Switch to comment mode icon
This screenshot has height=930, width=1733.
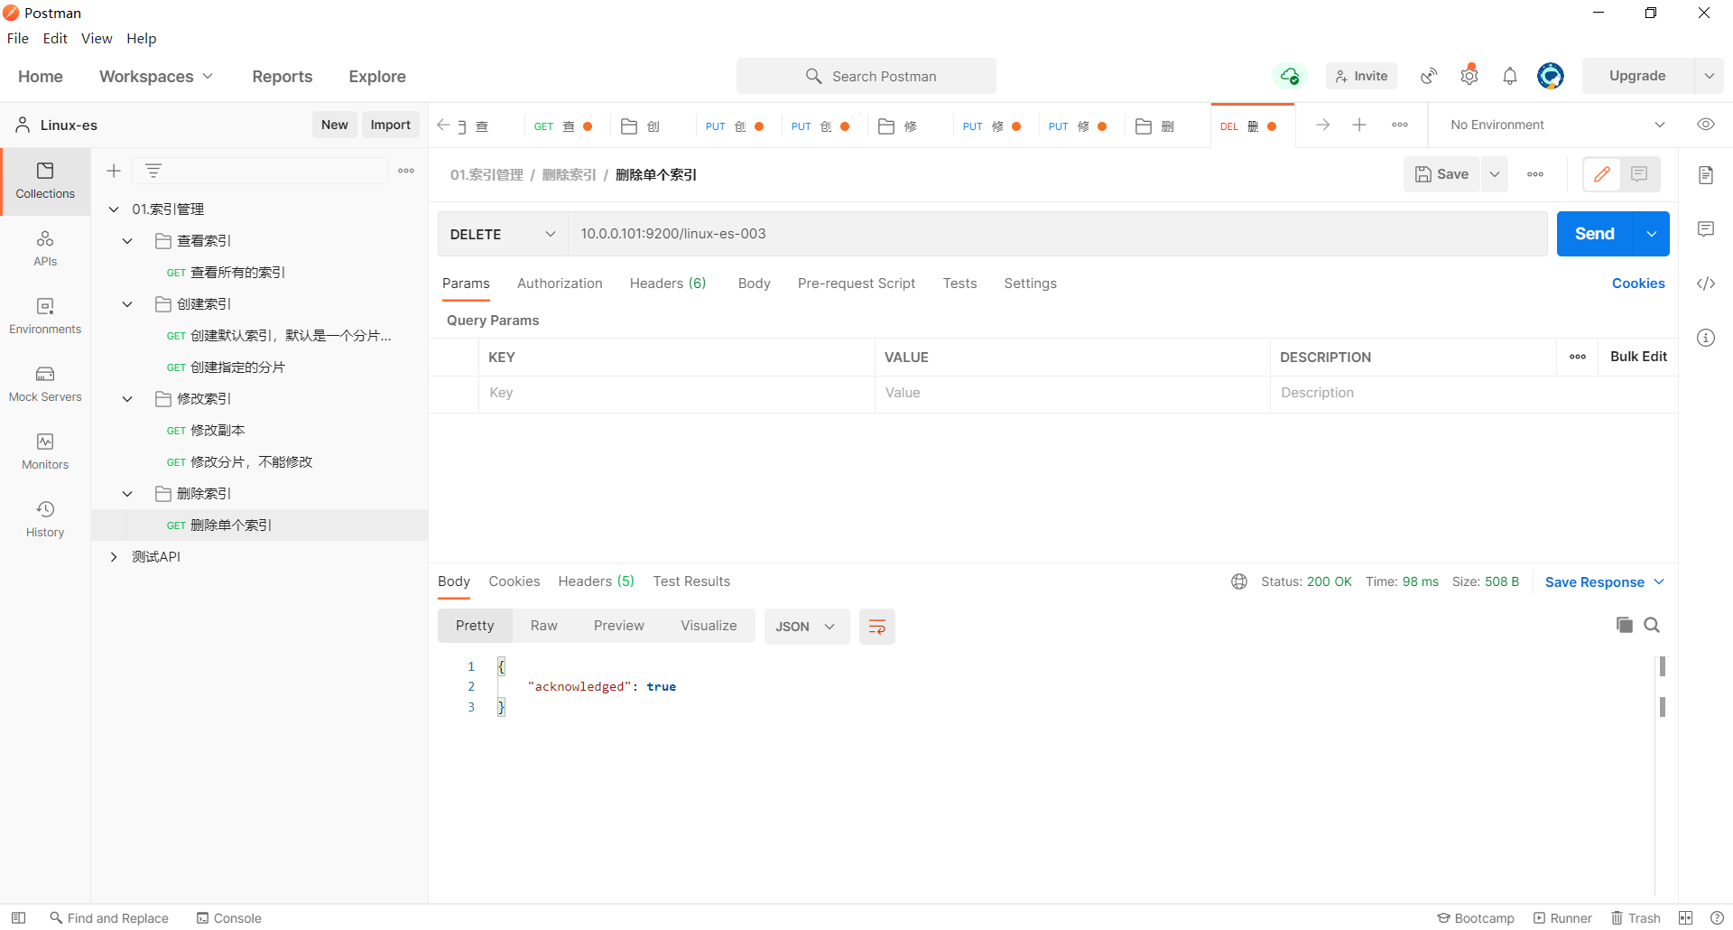pos(1639,174)
